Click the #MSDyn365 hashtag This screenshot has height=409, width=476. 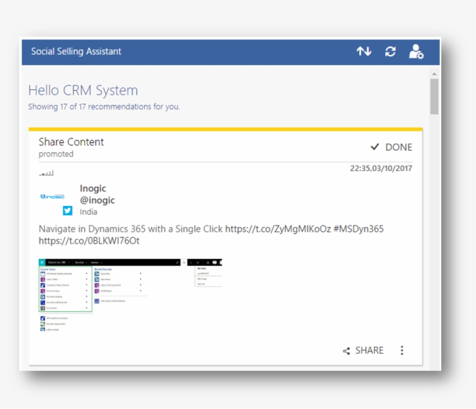(x=359, y=229)
